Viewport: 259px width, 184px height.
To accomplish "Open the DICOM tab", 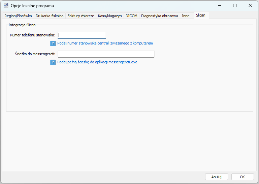I will click(131, 16).
